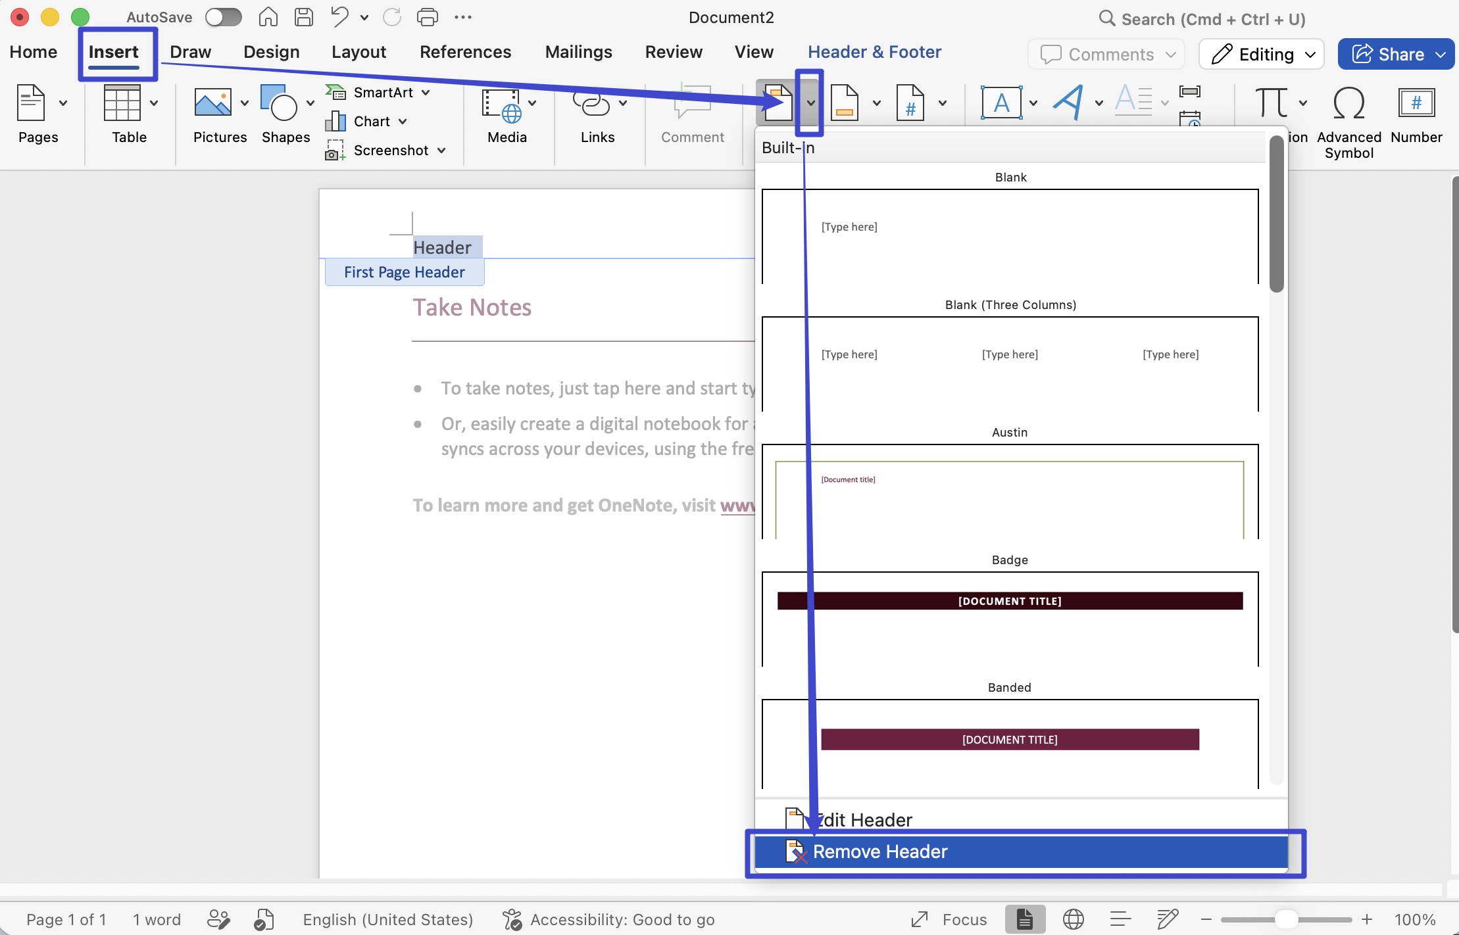The image size is (1459, 935).
Task: Open the Undo history dropdown arrow
Action: [364, 18]
